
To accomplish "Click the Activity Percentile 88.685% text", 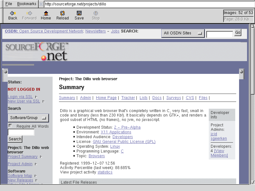I will [95, 168].
